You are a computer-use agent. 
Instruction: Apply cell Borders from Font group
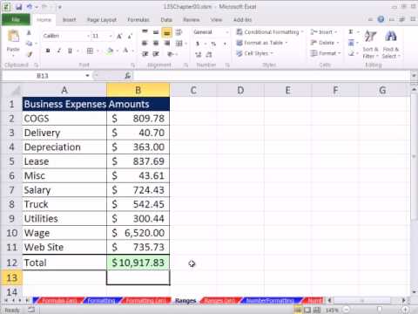coord(90,51)
